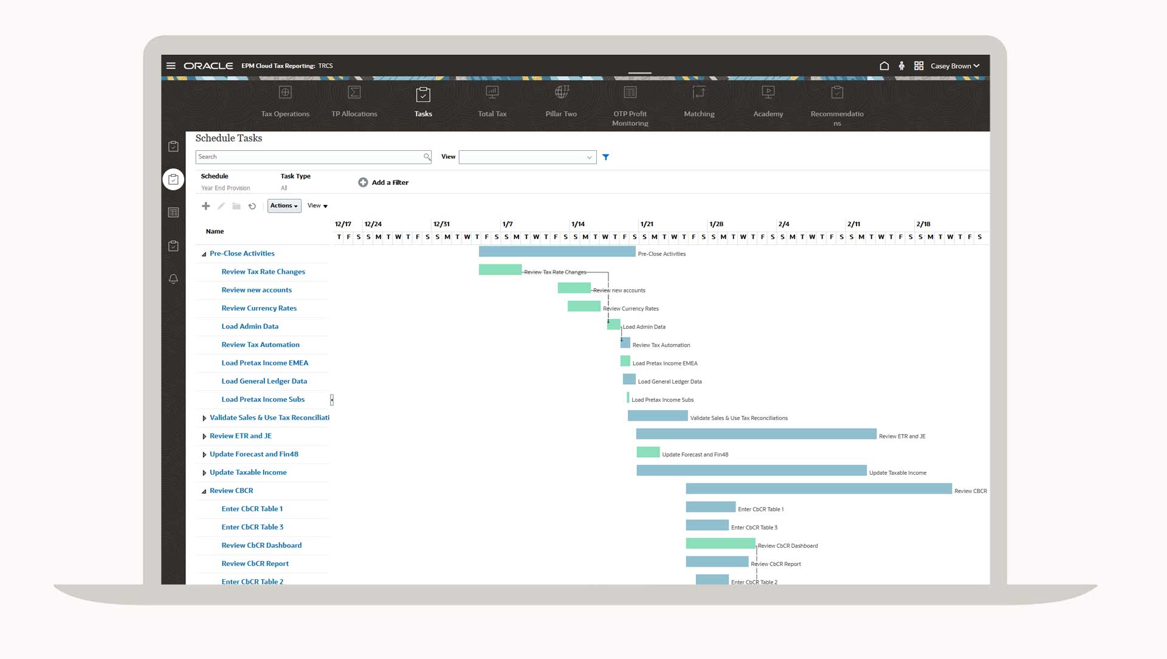Open the accessibility settings icon
This screenshot has height=659, width=1167.
click(901, 66)
